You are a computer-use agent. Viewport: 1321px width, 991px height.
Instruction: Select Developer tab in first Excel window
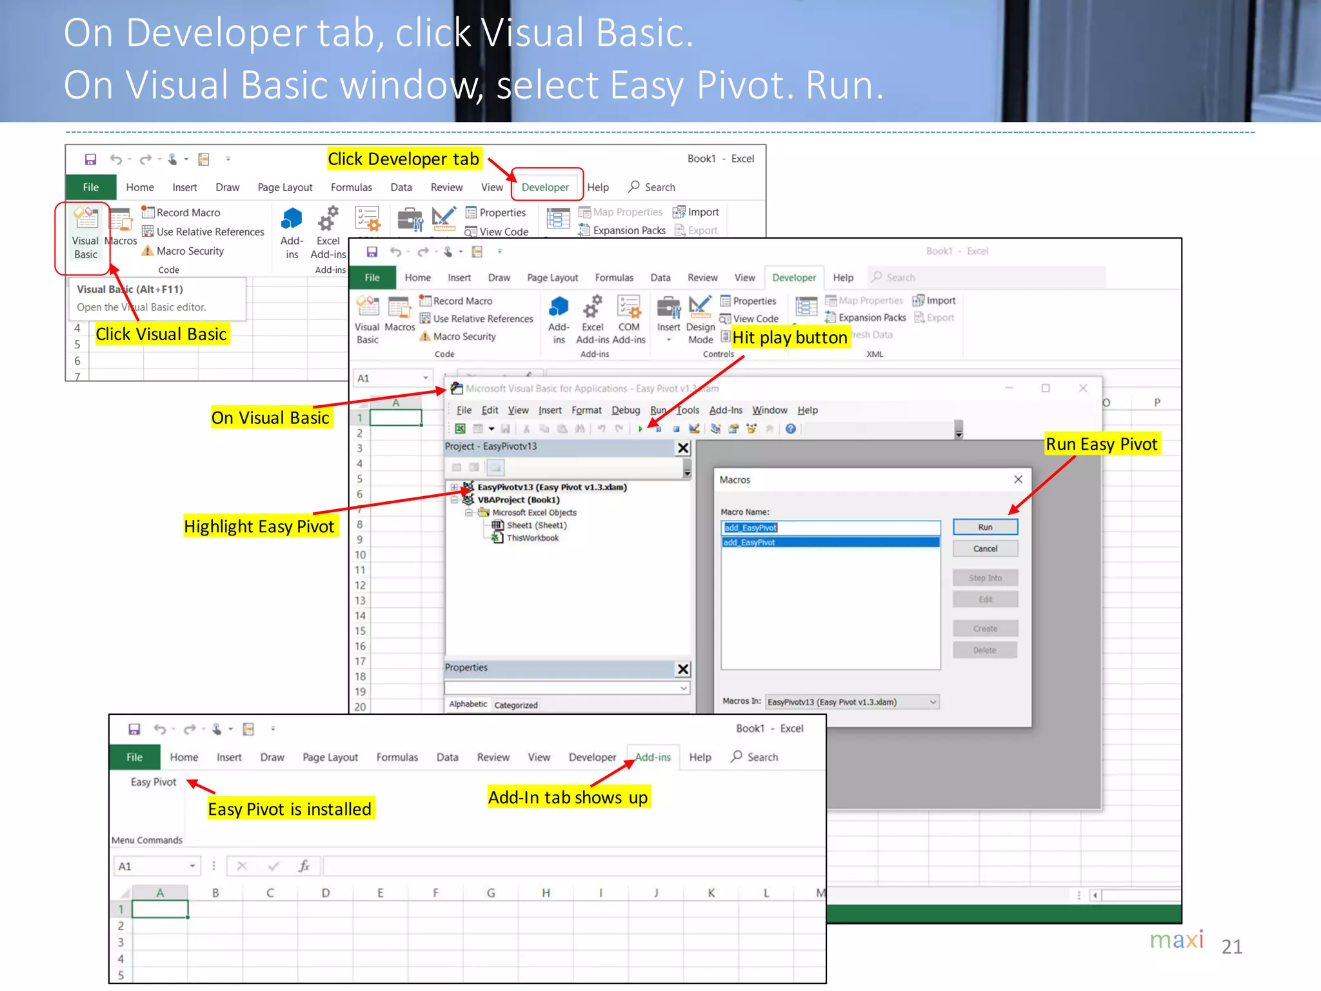tap(545, 187)
